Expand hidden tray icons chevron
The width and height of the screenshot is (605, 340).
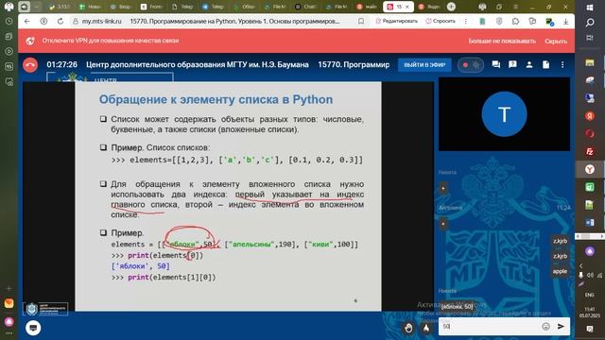click(581, 265)
